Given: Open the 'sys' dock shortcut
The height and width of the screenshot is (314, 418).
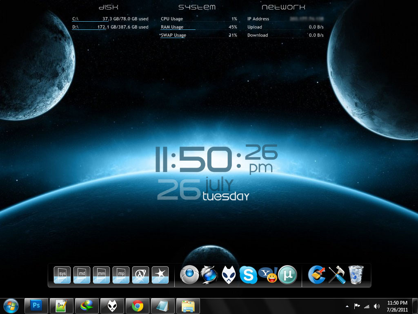Looking at the screenshot, I should point(62,275).
